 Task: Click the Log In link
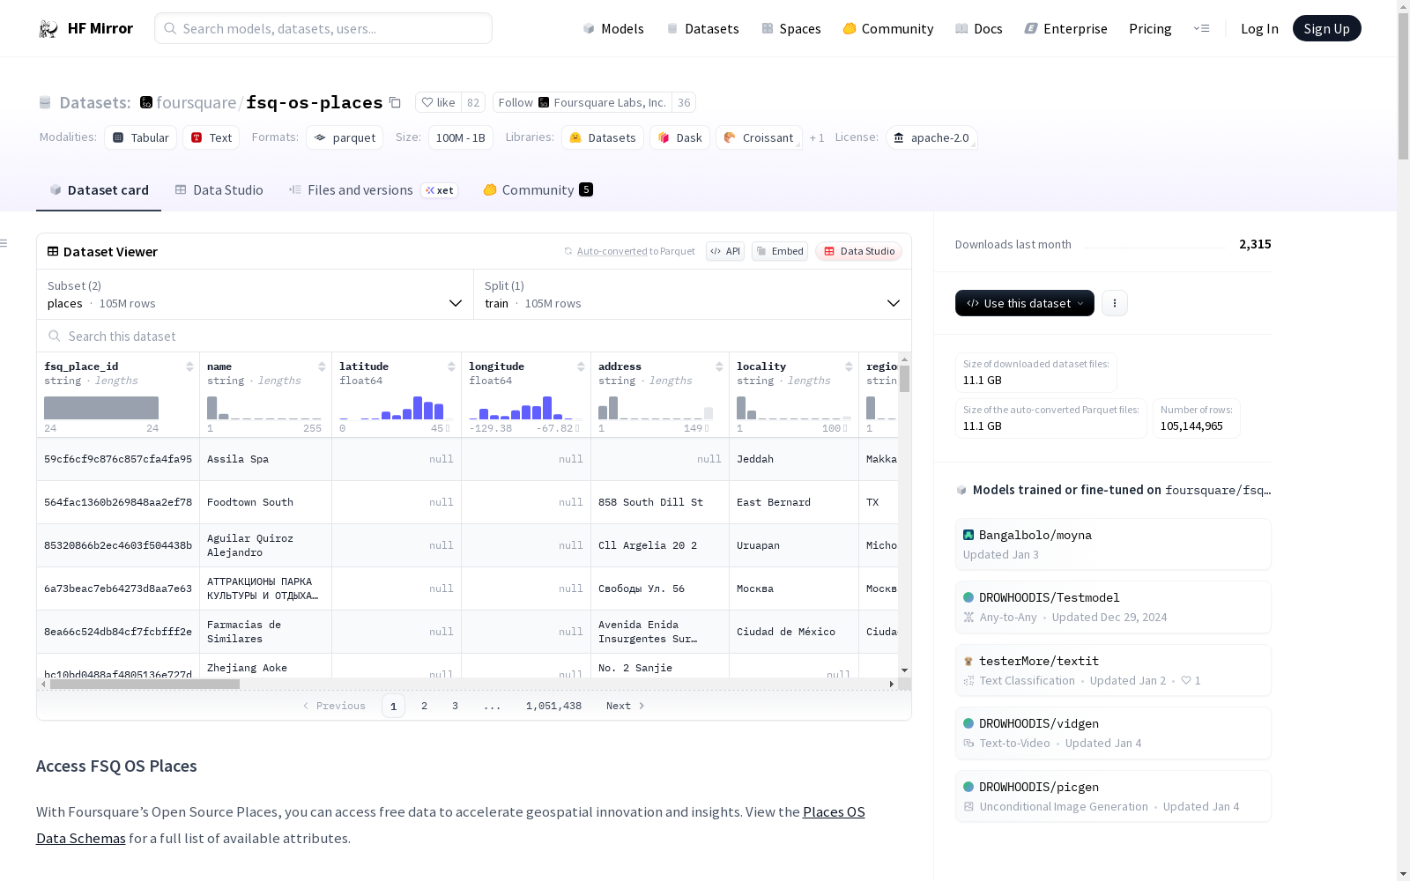tap(1259, 29)
